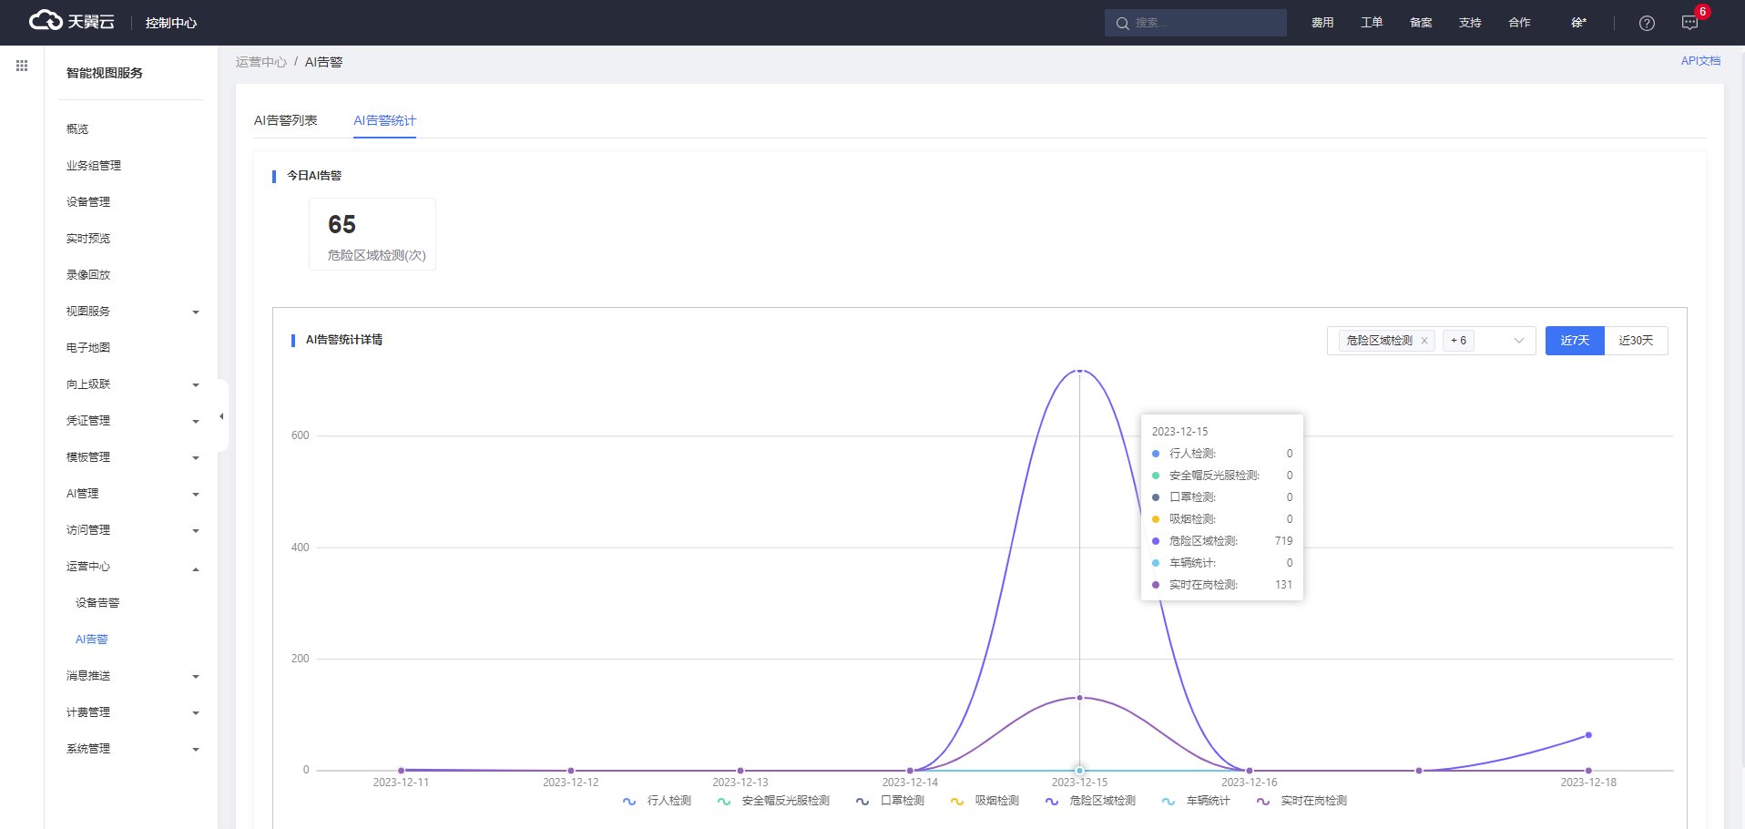
Task: Click the 运营中心 breadcrumb link
Action: pos(260,62)
